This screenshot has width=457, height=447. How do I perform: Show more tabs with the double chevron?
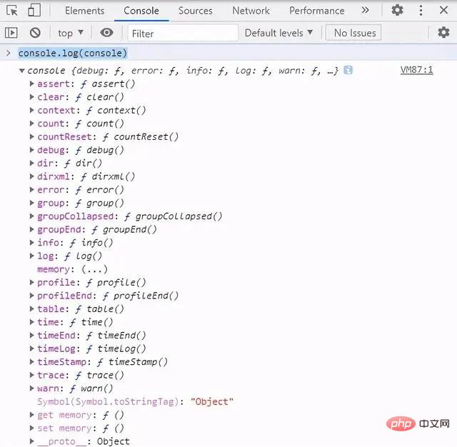(x=365, y=11)
